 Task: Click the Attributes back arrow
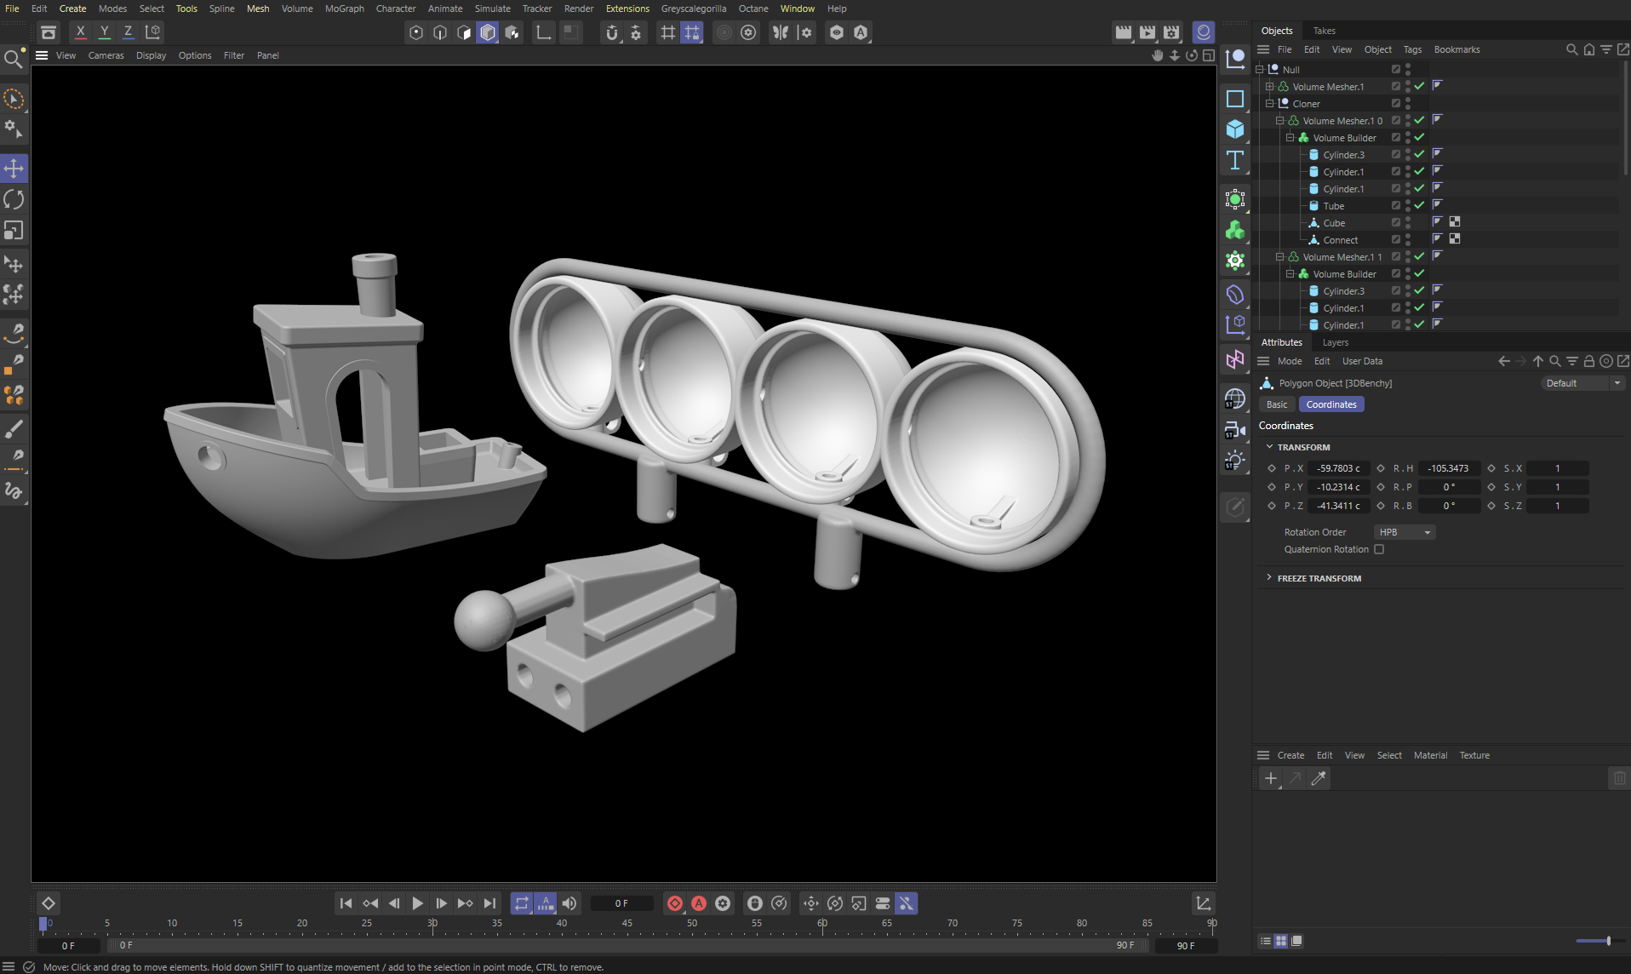pyautogui.click(x=1504, y=361)
